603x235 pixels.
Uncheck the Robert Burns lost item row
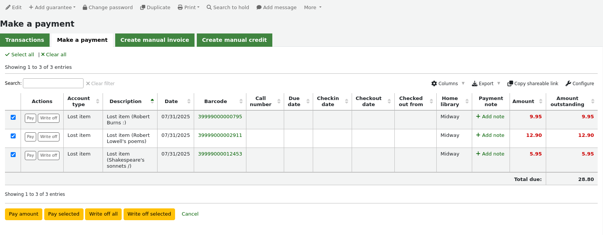[13, 117]
